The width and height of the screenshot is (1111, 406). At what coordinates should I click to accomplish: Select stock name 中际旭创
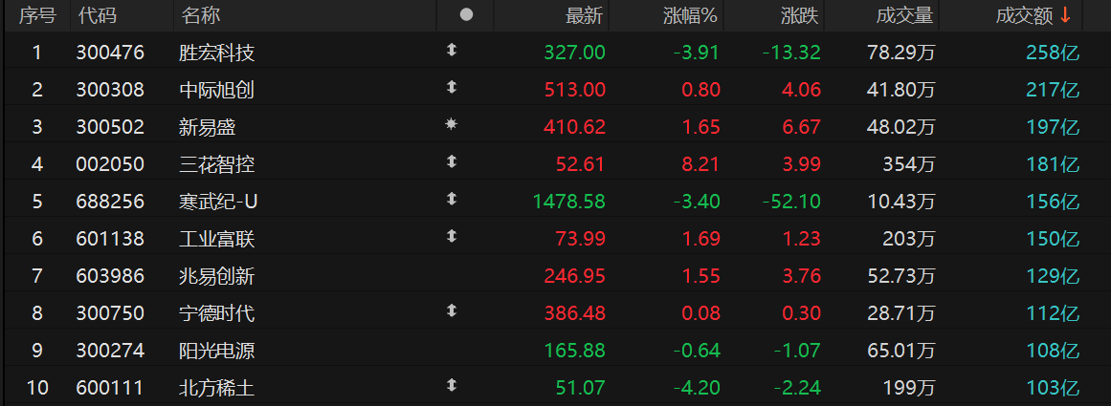click(217, 90)
